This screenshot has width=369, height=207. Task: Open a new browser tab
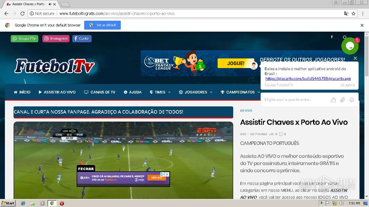coord(65,4)
